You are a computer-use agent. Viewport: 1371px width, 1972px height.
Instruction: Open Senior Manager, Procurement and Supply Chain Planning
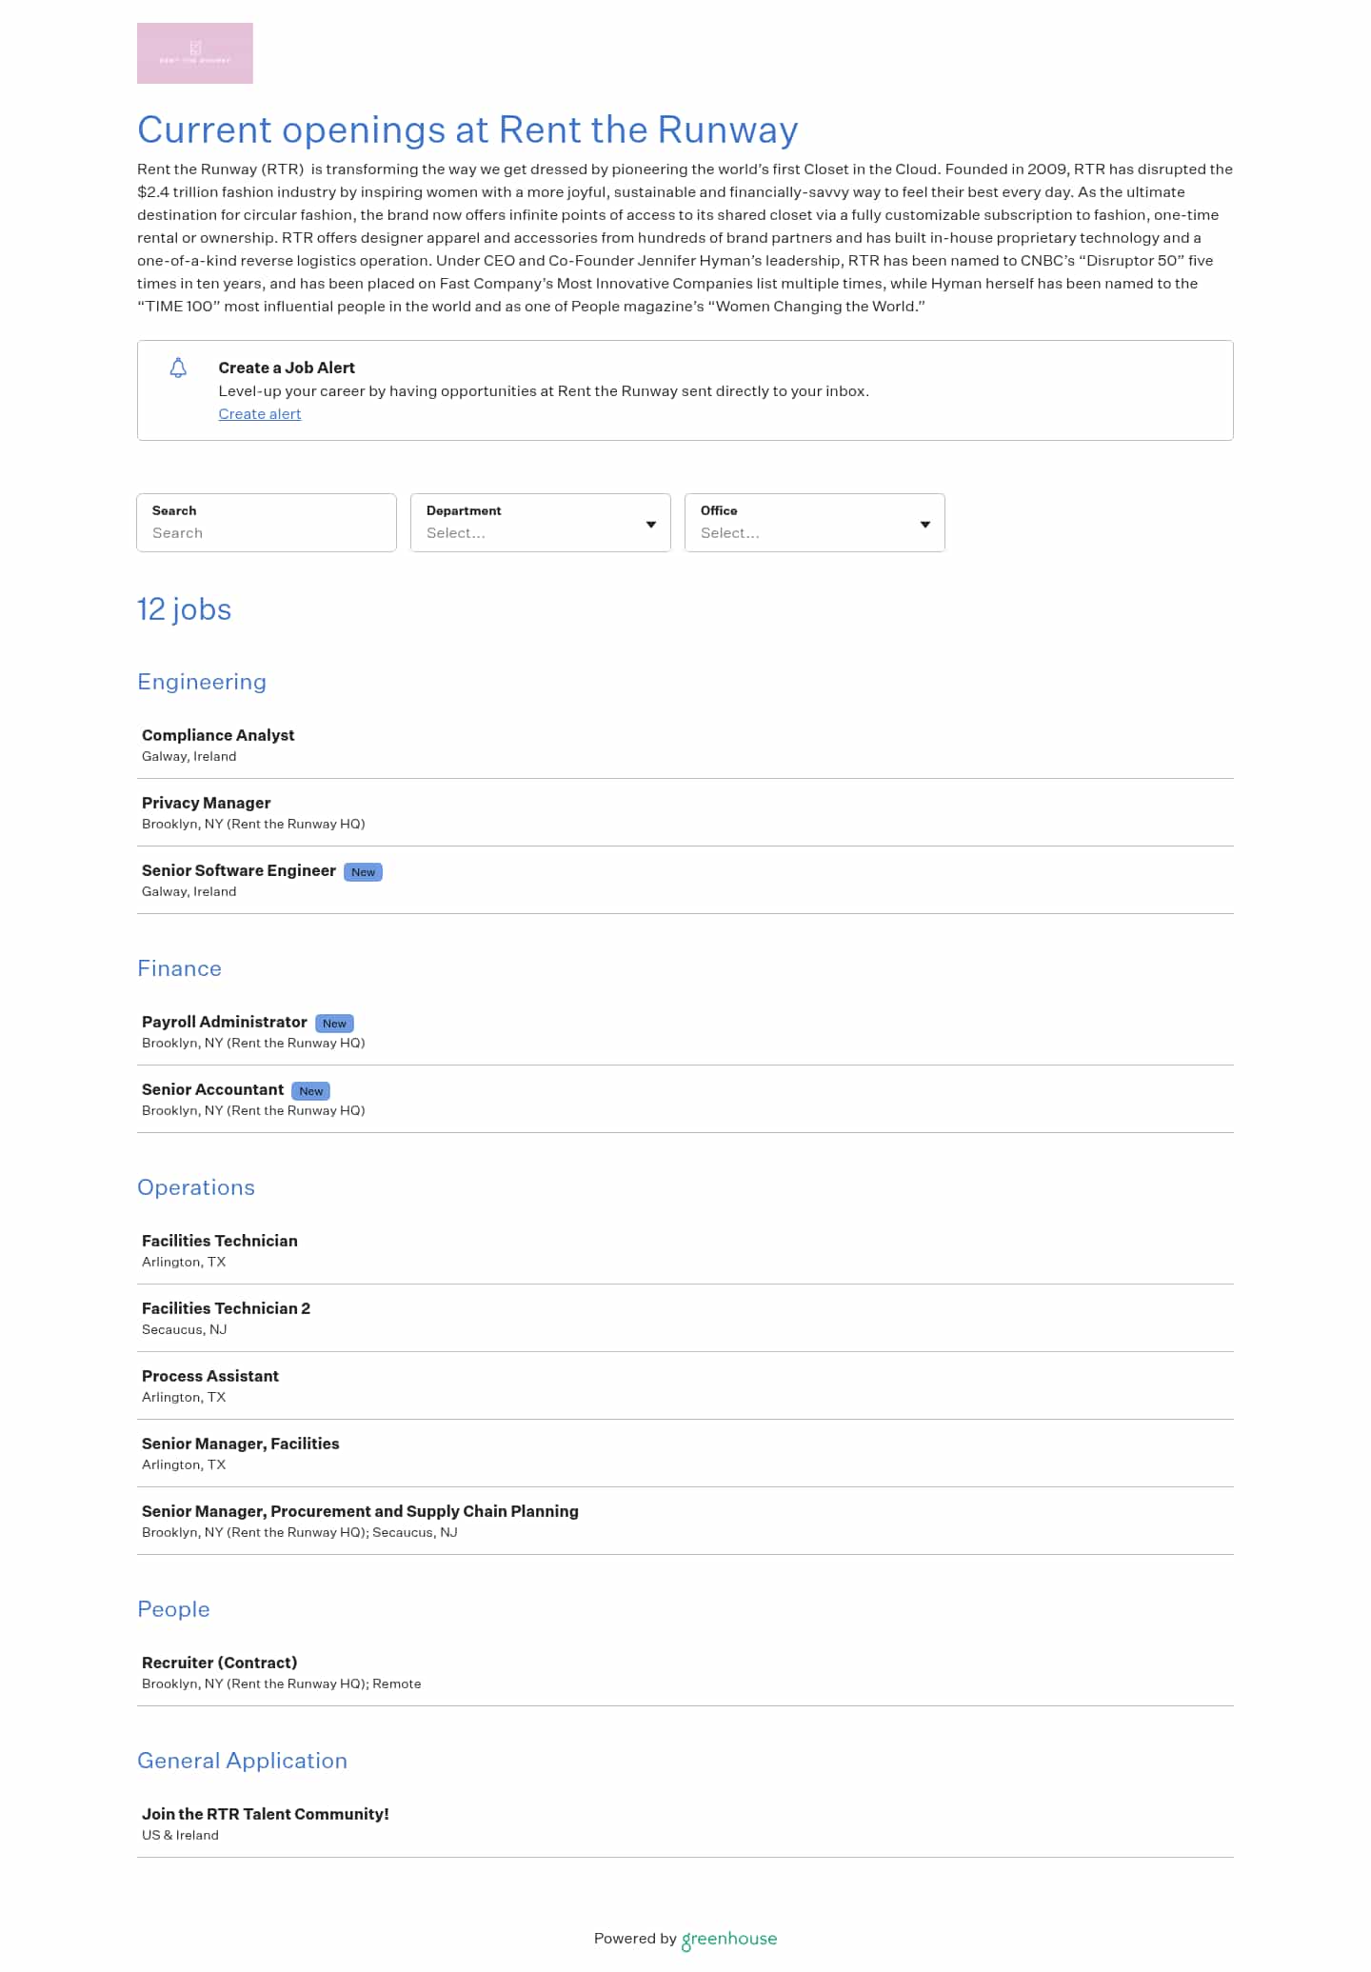click(360, 1511)
